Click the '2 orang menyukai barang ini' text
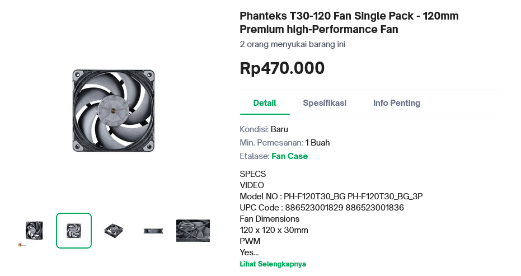Image resolution: width=521 pixels, height=276 pixels. pos(293,44)
